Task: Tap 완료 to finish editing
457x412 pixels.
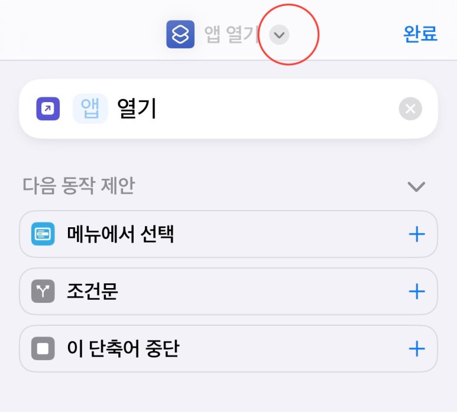Action: 420,34
